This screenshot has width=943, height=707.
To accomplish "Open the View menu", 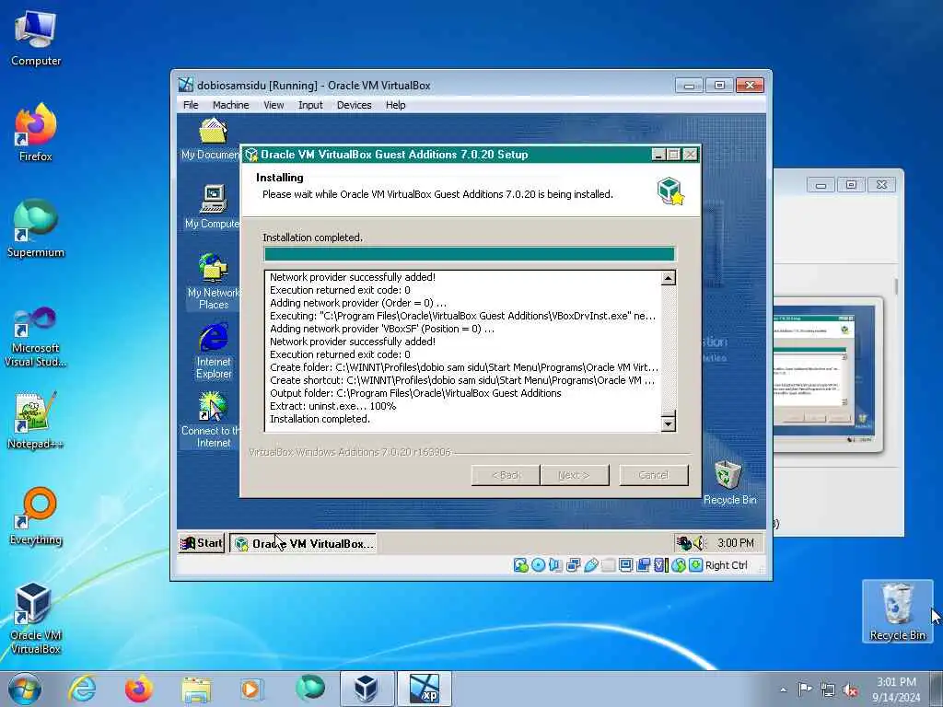I will click(273, 105).
